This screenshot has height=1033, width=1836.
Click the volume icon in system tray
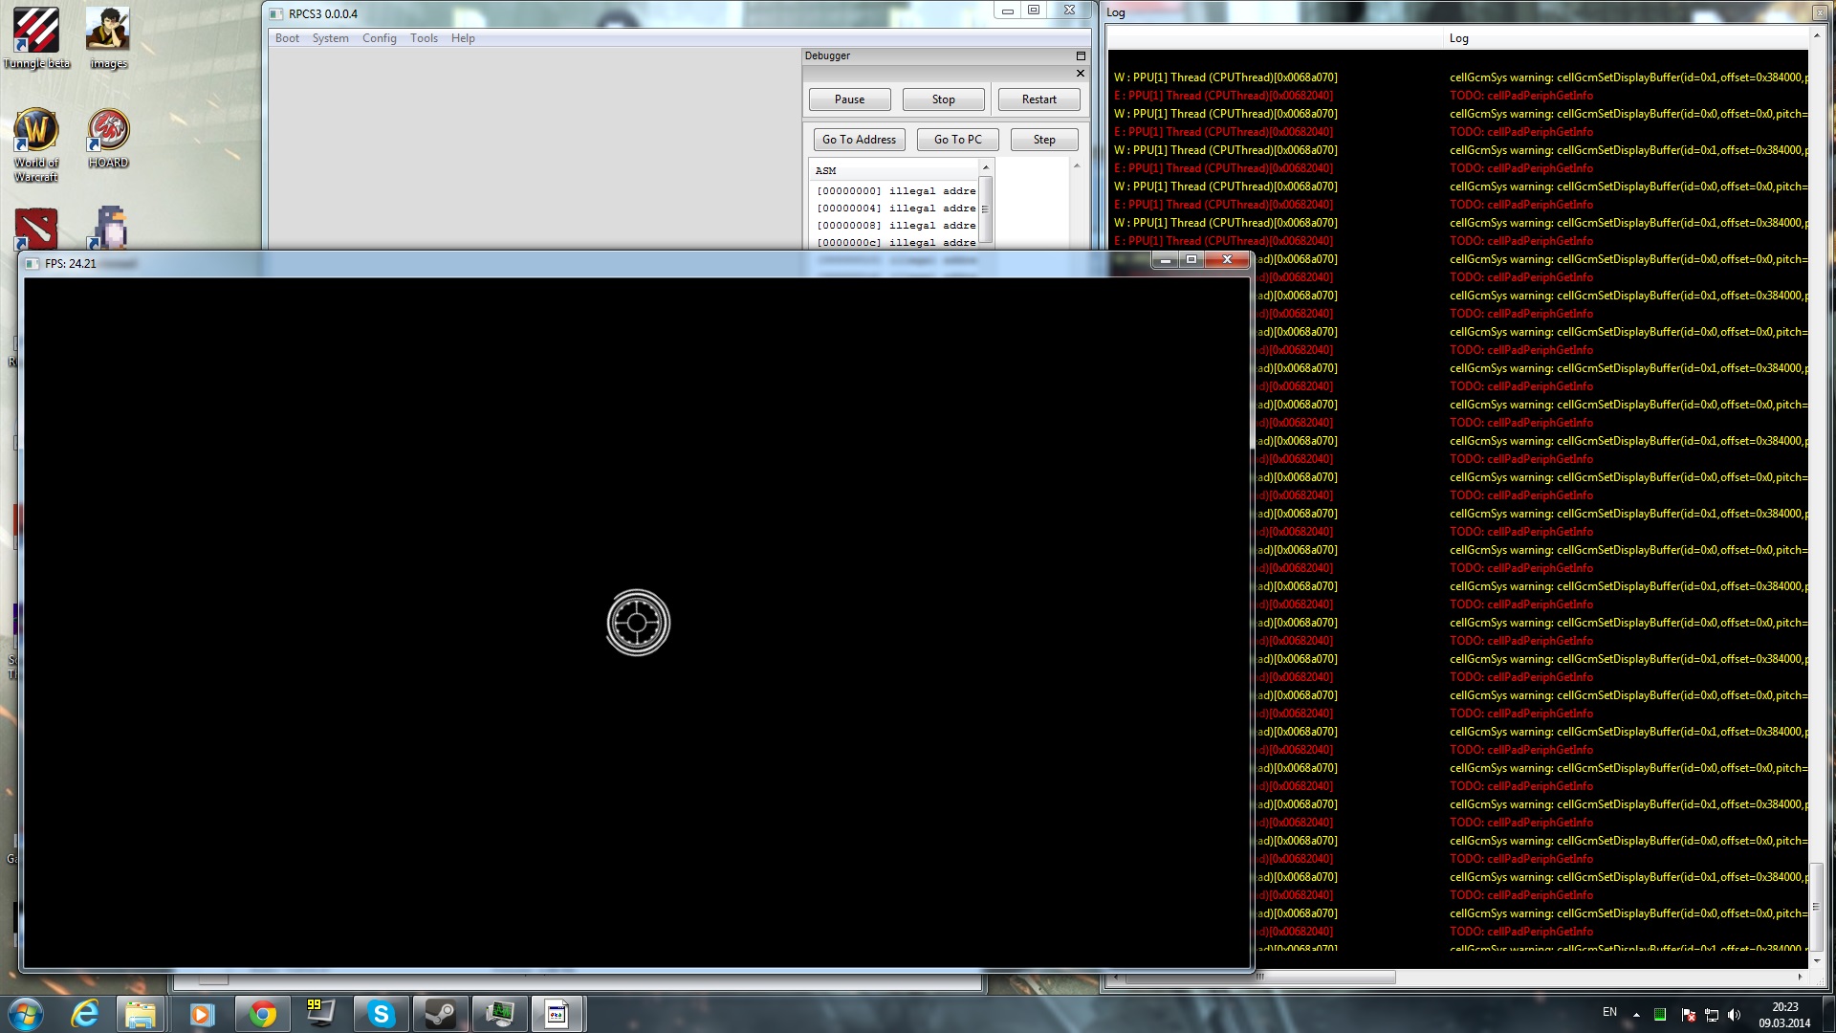[x=1734, y=1014]
